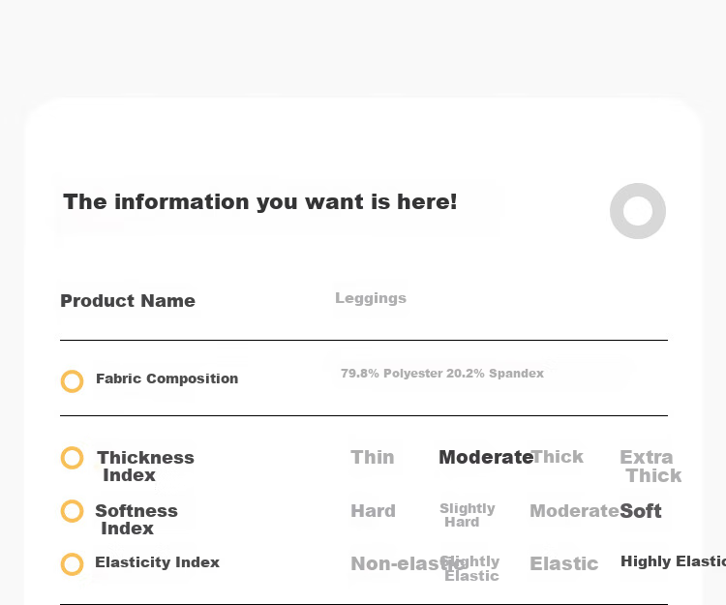Click the orange circle beside Softness Index
The image size is (726, 605).
click(x=73, y=511)
